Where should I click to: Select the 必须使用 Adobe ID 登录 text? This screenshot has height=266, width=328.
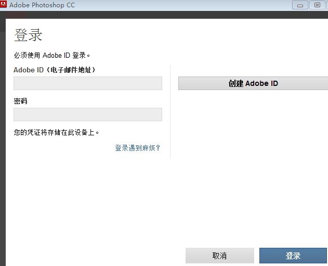coord(52,55)
